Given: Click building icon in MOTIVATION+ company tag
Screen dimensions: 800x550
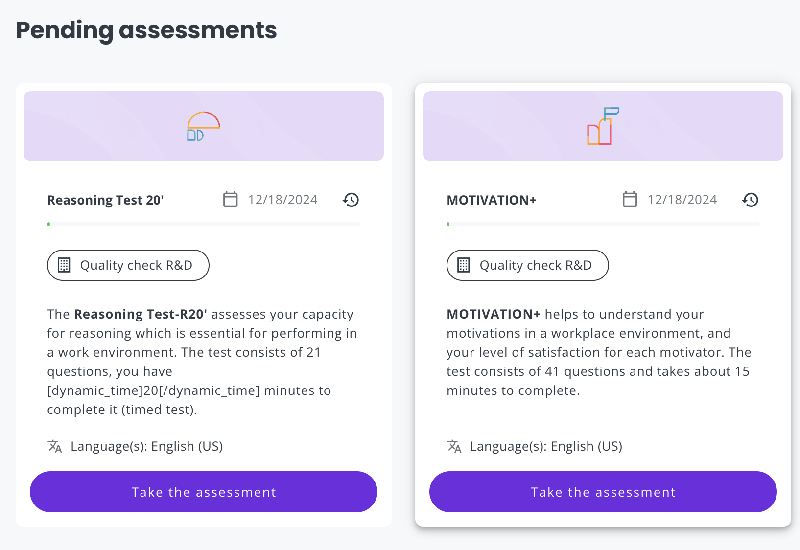Looking at the screenshot, I should coord(464,265).
